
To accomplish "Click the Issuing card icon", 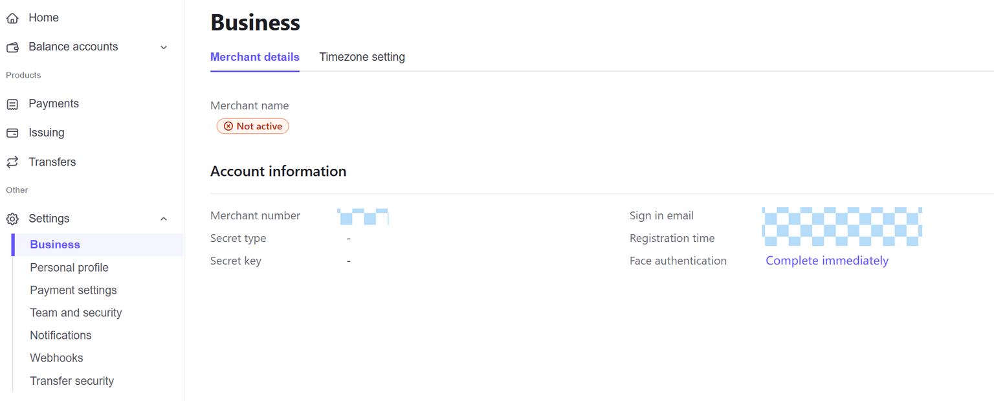I will tap(12, 133).
